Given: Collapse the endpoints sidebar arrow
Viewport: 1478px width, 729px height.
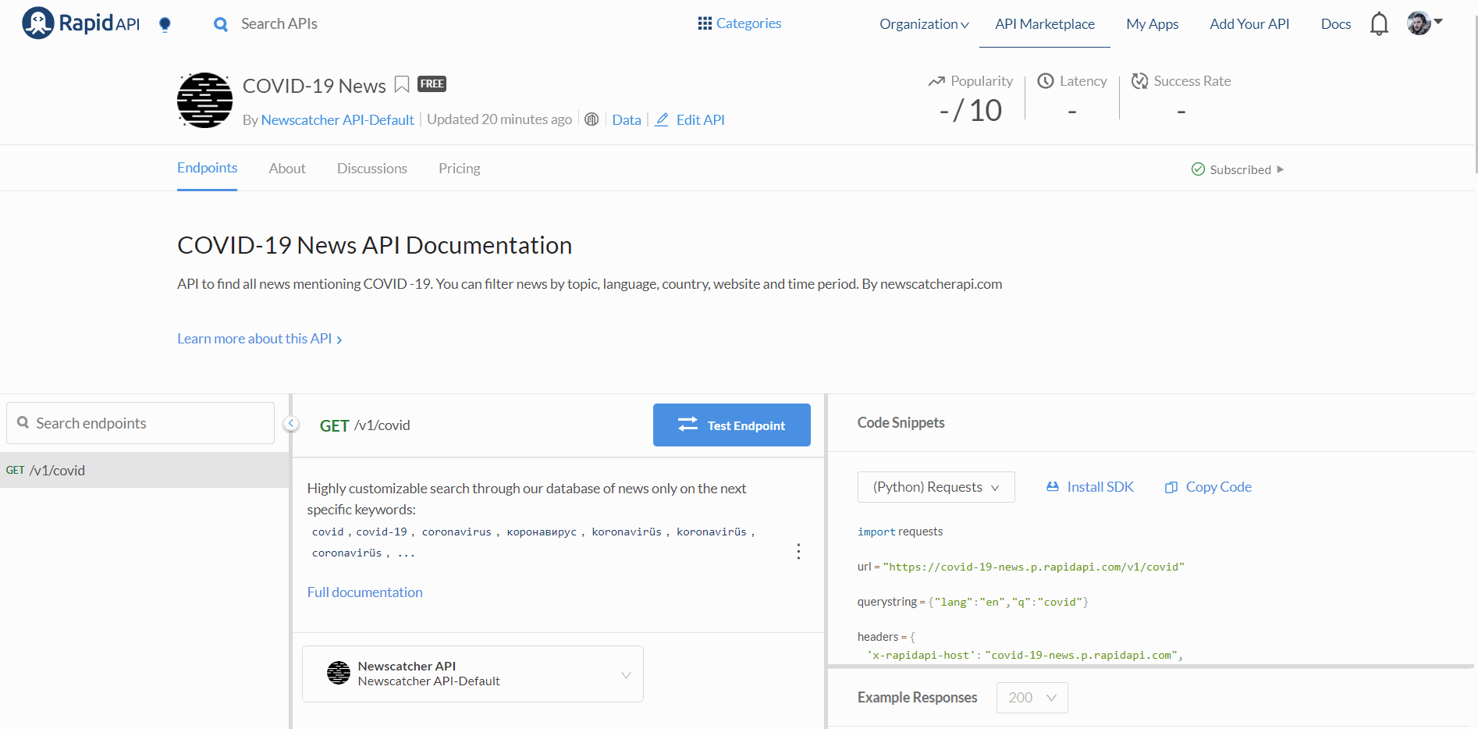Looking at the screenshot, I should (x=291, y=423).
